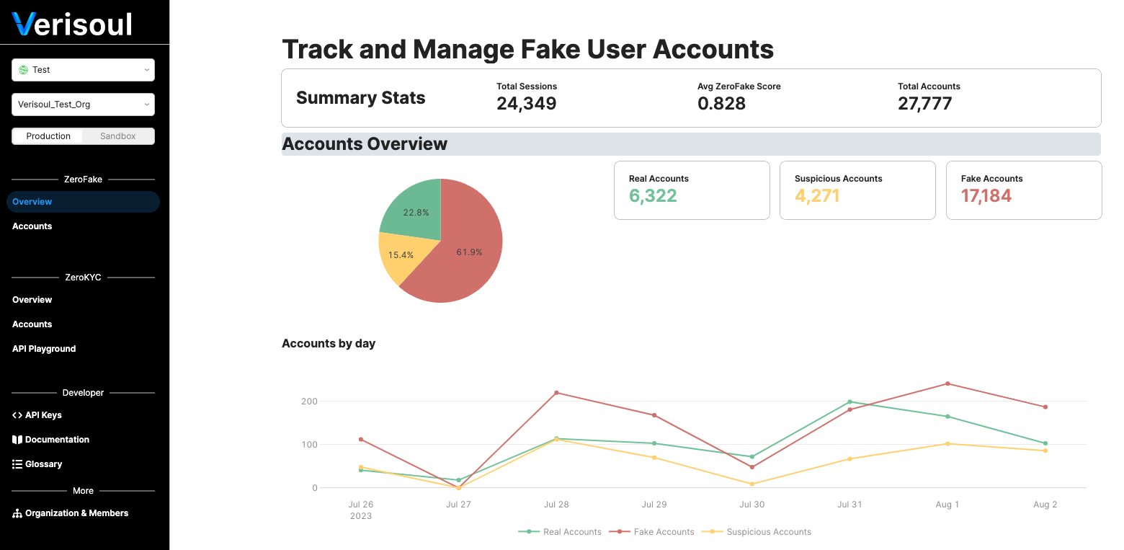Click Avg ZeroFake Score value 0.828
This screenshot has height=550, width=1124.
tap(721, 104)
